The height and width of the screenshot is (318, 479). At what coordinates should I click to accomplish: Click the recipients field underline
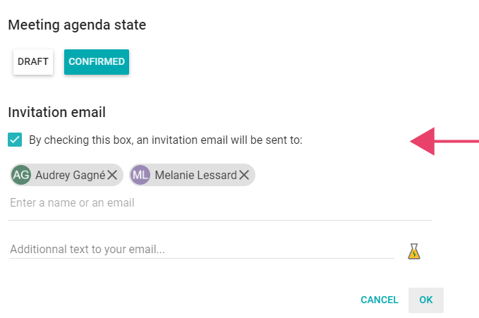click(220, 220)
